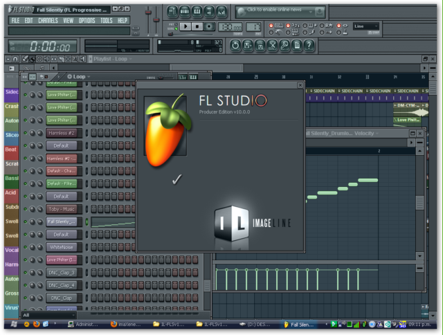Image resolution: width=443 pixels, height=335 pixels.
Task: Open the piano roll shortcut icon
Action: (x=197, y=12)
